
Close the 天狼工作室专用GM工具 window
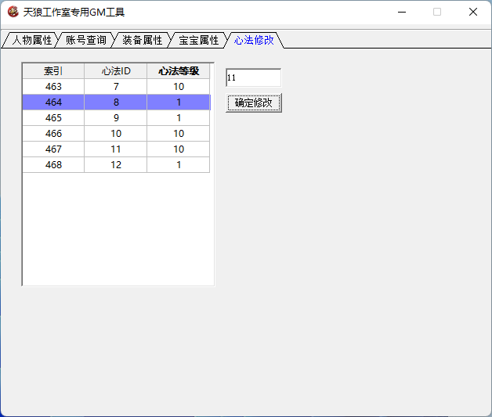pyautogui.click(x=473, y=12)
